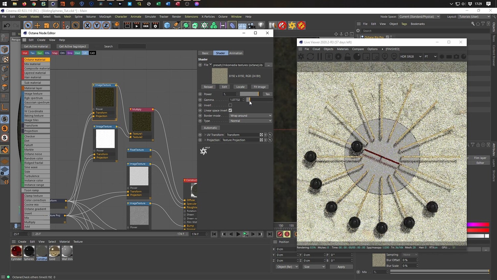Toggle the Tex node filter button
The image size is (497, 280).
(32, 53)
